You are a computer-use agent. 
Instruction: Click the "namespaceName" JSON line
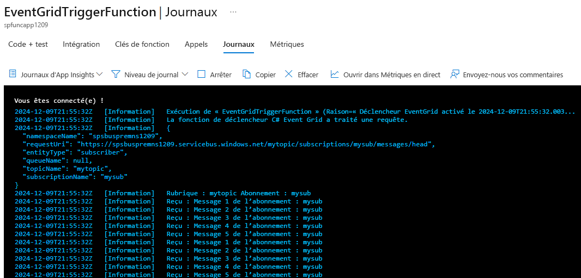pyautogui.click(x=92, y=135)
